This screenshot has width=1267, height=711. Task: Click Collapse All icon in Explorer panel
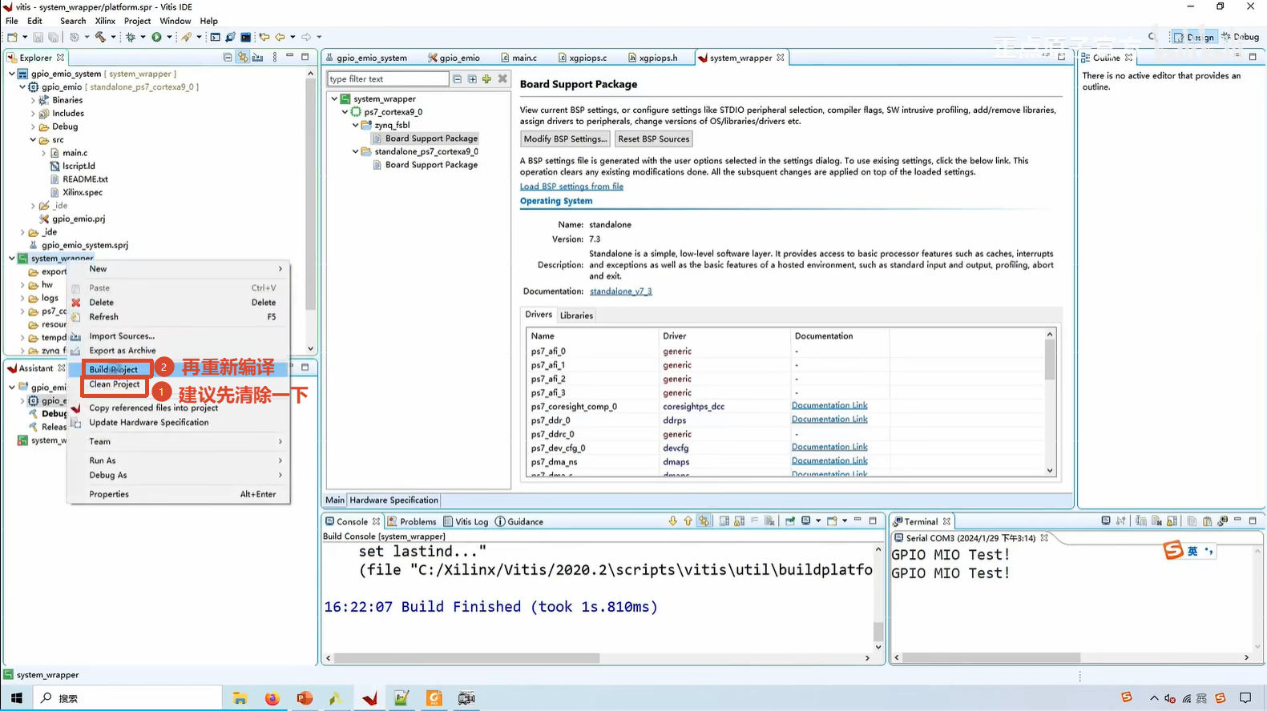click(x=228, y=58)
